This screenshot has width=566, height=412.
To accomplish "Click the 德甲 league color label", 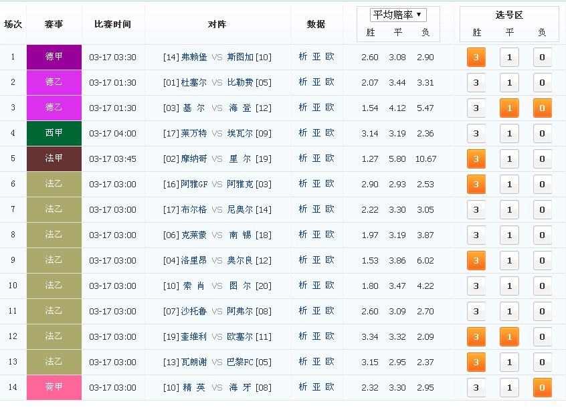I will pyautogui.click(x=54, y=57).
